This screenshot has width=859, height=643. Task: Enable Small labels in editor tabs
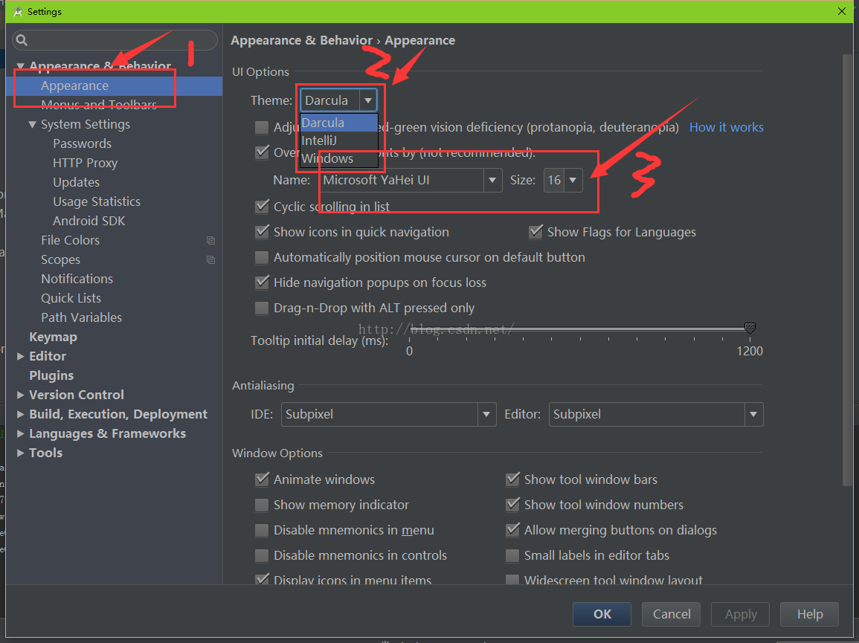[x=512, y=555]
